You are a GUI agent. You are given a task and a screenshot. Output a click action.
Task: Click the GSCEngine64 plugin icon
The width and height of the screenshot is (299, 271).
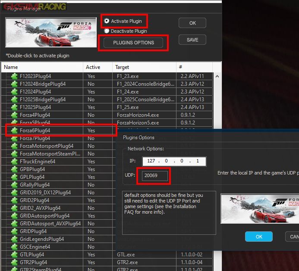tap(14, 247)
